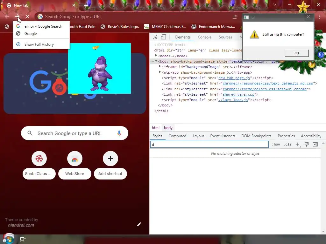Open the tab search chevron
The height and width of the screenshot is (244, 326).
[275, 4]
